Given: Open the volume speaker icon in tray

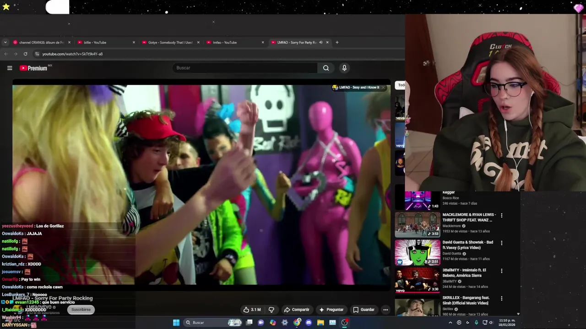Looking at the screenshot, I should point(491,323).
